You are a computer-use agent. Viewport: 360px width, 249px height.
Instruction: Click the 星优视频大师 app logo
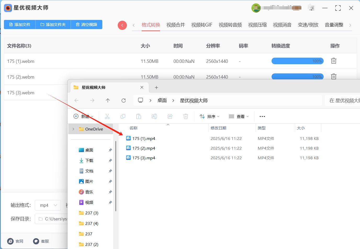[x=8, y=8]
